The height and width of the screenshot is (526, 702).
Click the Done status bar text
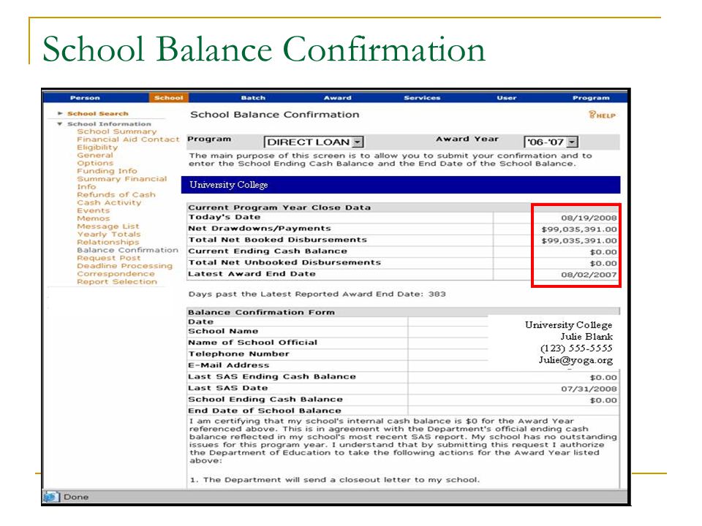tap(76, 497)
